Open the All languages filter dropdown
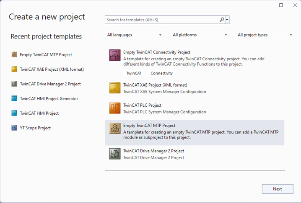The width and height of the screenshot is (301, 203). point(134,35)
